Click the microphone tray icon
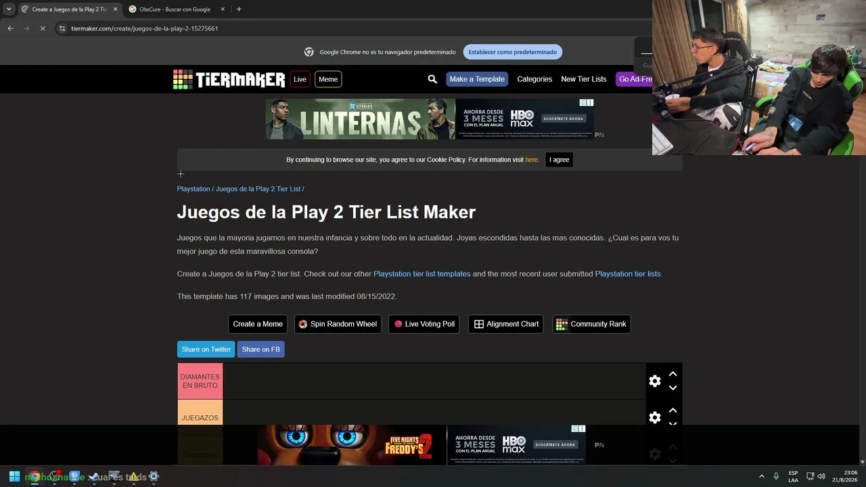 click(776, 476)
